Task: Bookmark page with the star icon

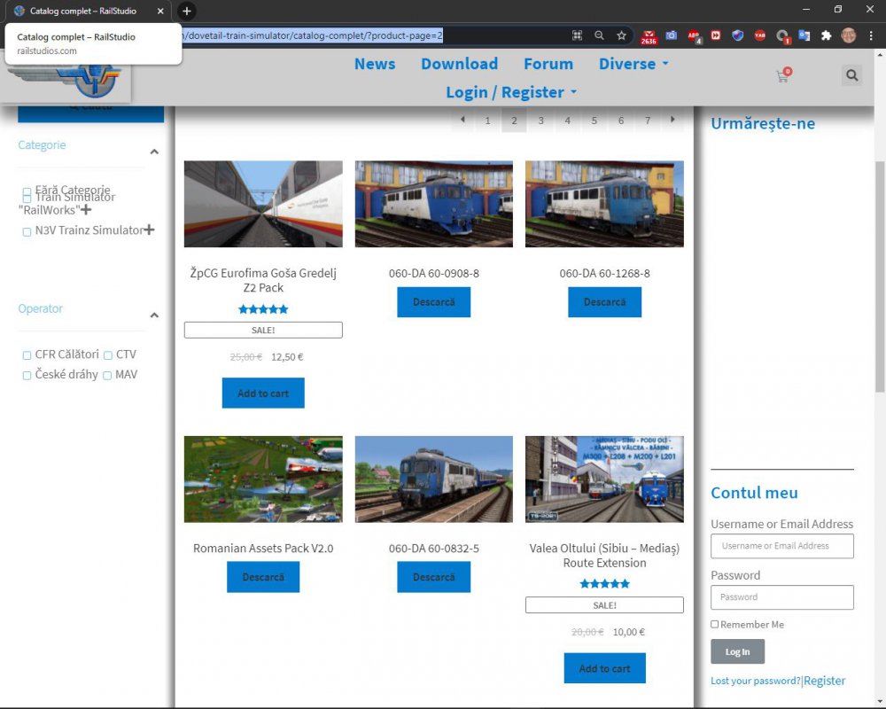Action: click(x=622, y=35)
